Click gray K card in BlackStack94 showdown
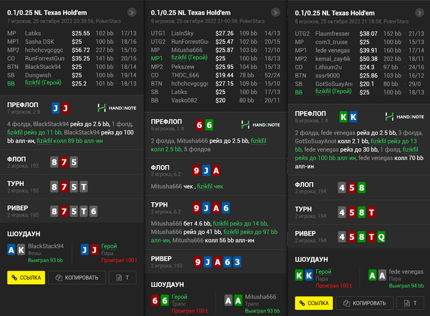The width and height of the screenshot is (430, 316). [21, 250]
